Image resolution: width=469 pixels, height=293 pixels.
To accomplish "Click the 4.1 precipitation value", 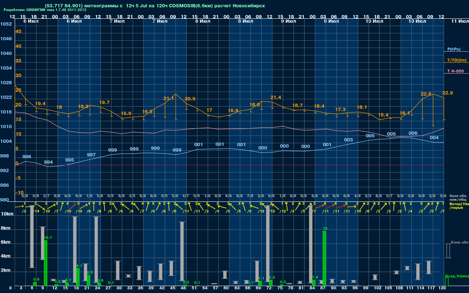I will pyautogui.click(x=79, y=266).
